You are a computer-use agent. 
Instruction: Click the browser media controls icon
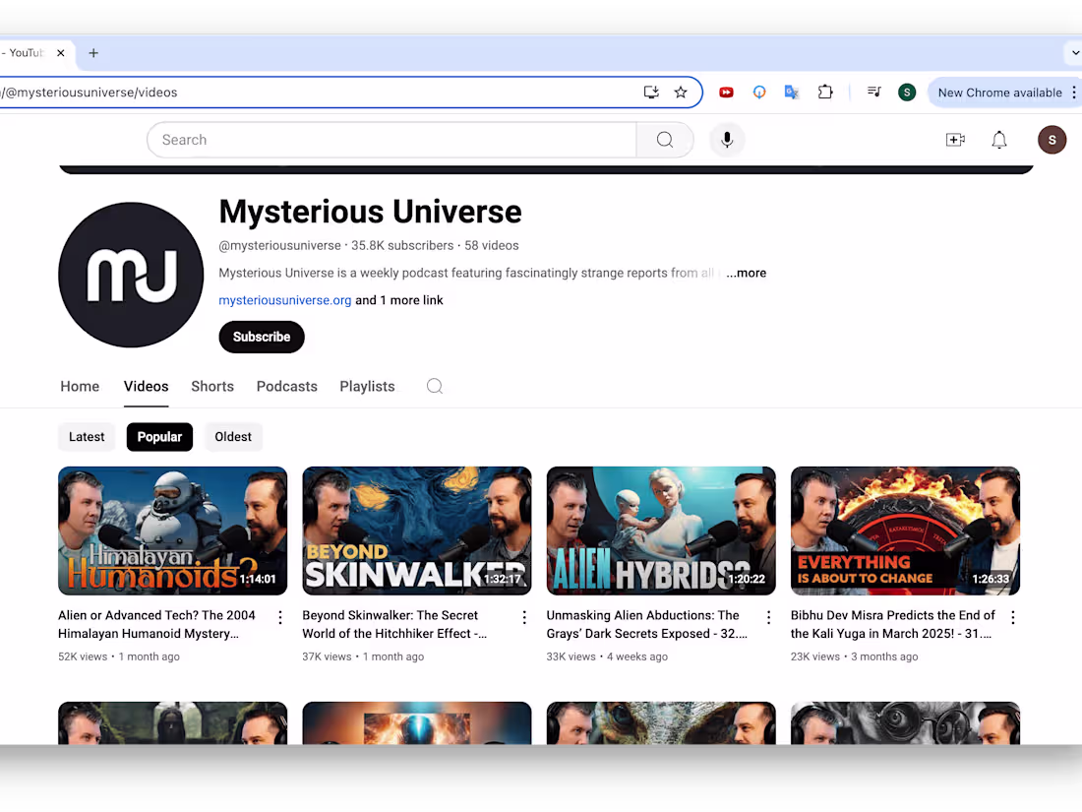tap(873, 92)
